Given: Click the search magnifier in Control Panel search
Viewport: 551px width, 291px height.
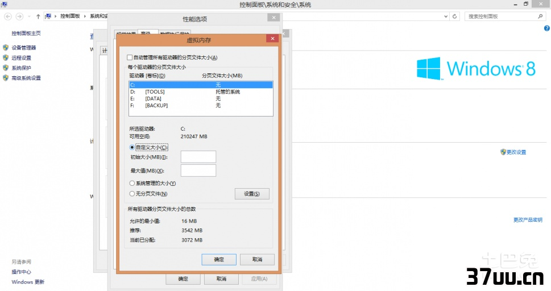Looking at the screenshot, I should [x=540, y=16].
